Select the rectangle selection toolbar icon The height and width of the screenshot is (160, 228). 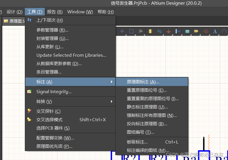click(x=131, y=31)
